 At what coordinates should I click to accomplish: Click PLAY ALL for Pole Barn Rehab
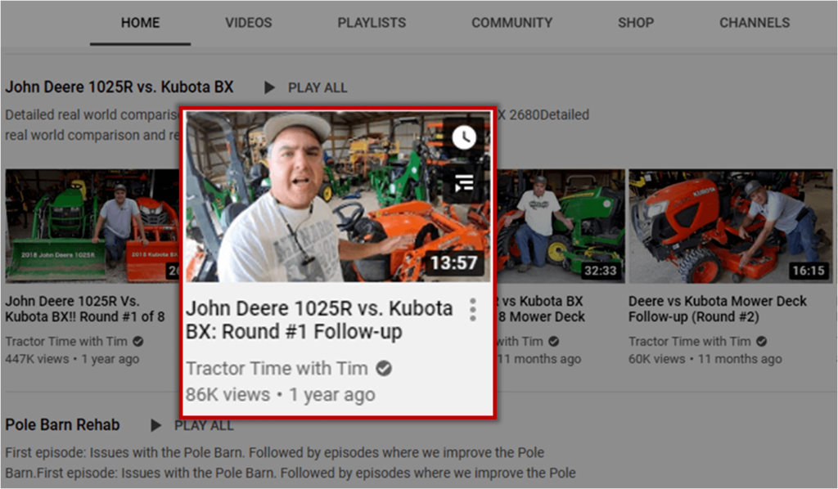click(x=204, y=425)
